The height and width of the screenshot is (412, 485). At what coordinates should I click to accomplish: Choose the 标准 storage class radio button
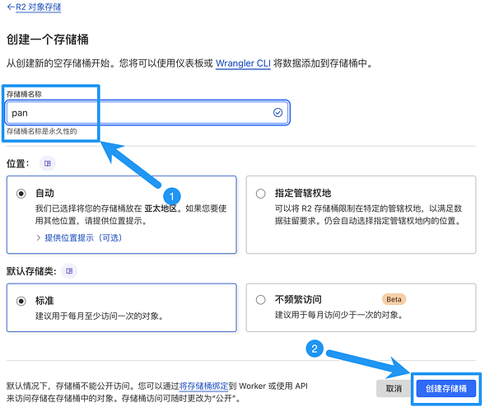pyautogui.click(x=21, y=301)
